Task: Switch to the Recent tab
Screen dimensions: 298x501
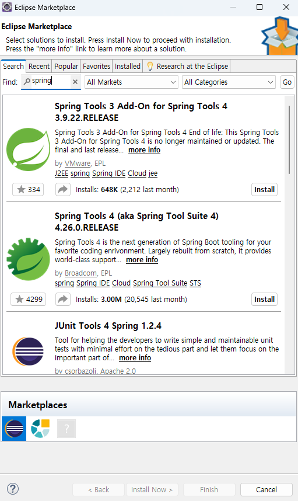Action: [39, 66]
